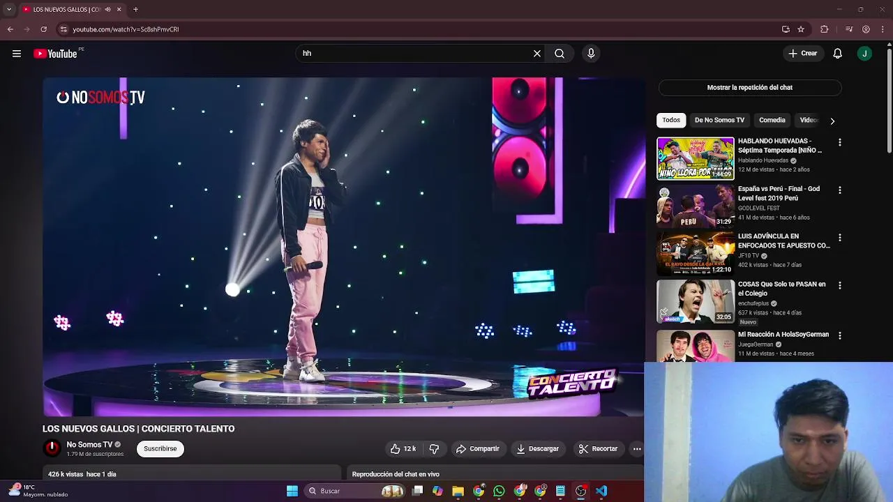
Task: Open the weather widget showing 18°C
Action: (x=38, y=491)
